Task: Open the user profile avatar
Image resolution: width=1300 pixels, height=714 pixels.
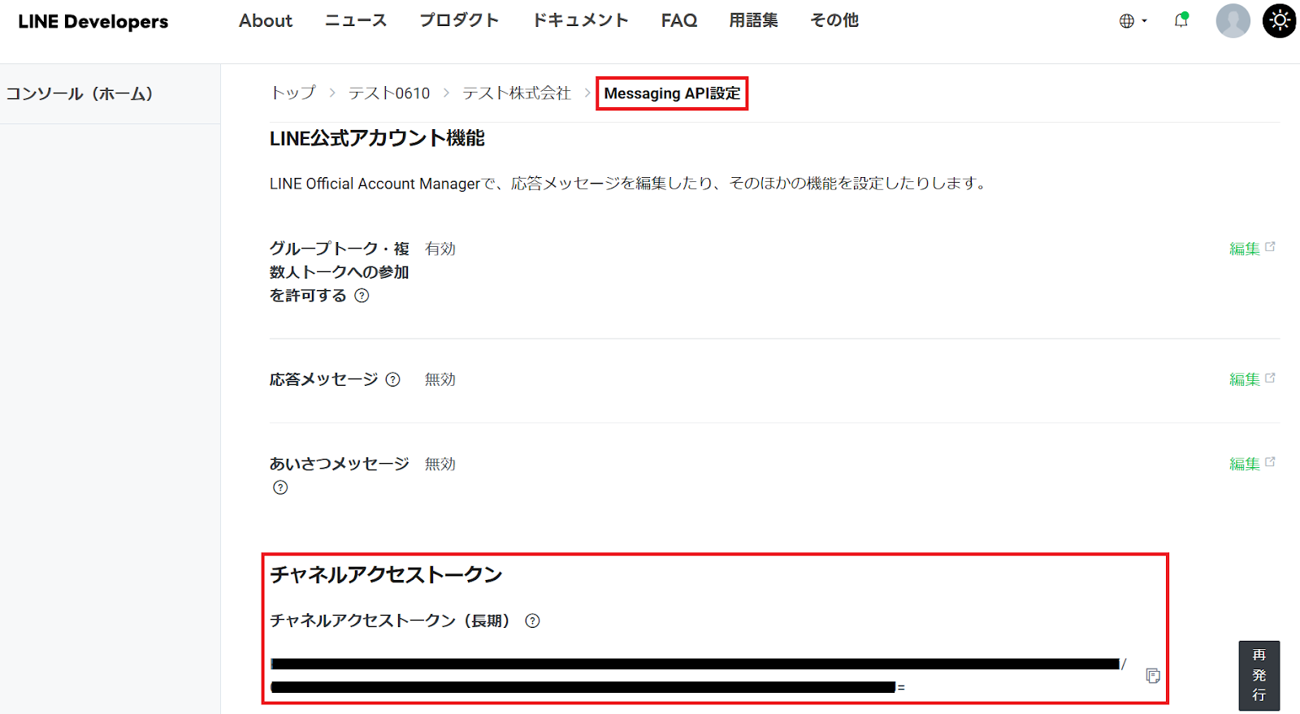Action: [x=1233, y=21]
